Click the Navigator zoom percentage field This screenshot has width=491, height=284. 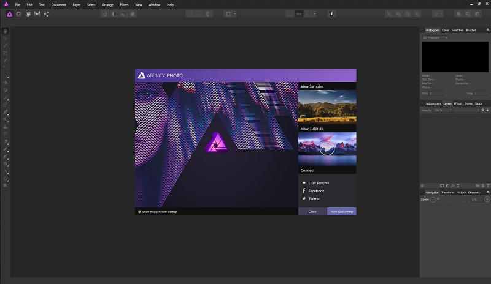click(477, 200)
